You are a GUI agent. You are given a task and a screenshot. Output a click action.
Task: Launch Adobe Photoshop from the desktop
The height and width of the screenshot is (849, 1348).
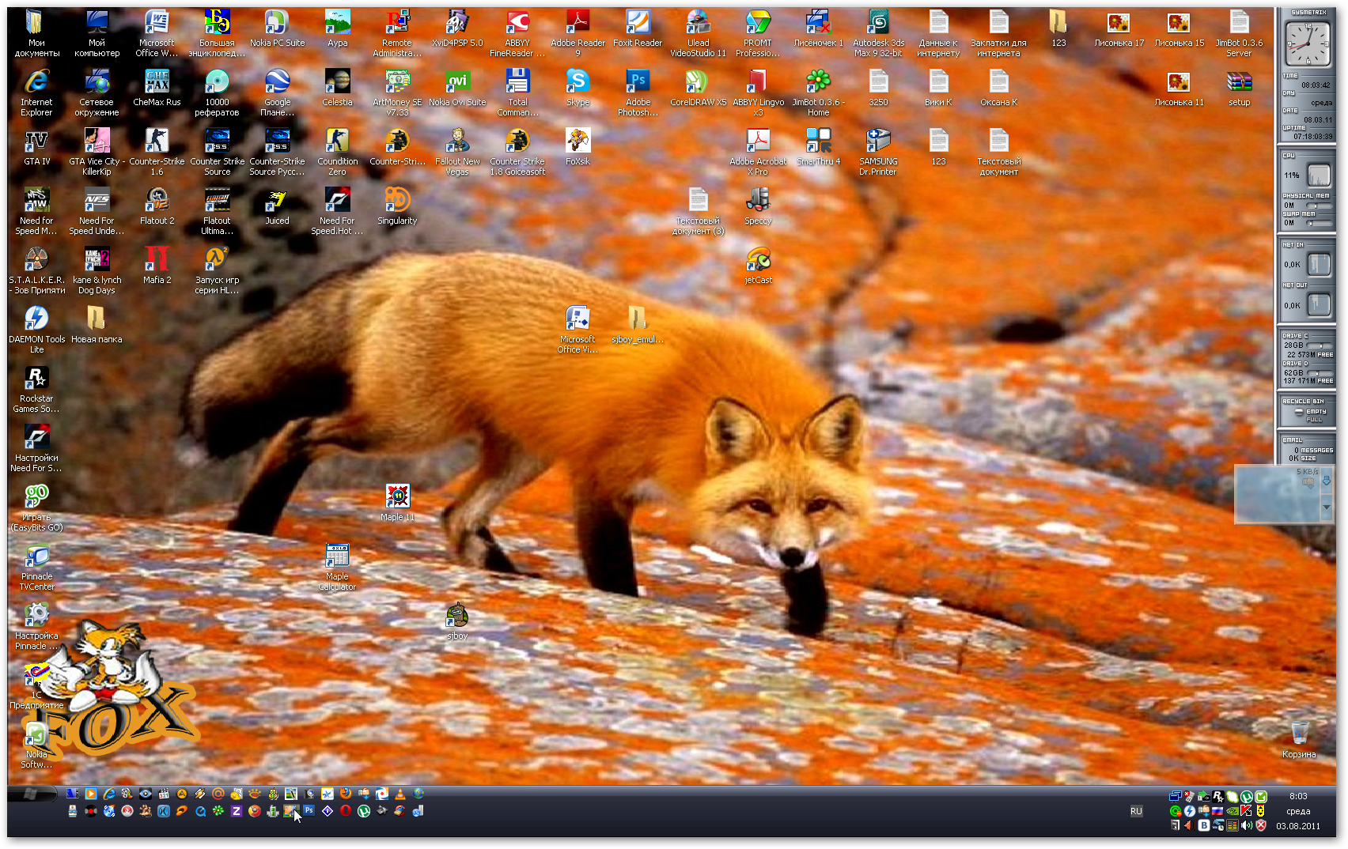coord(638,82)
